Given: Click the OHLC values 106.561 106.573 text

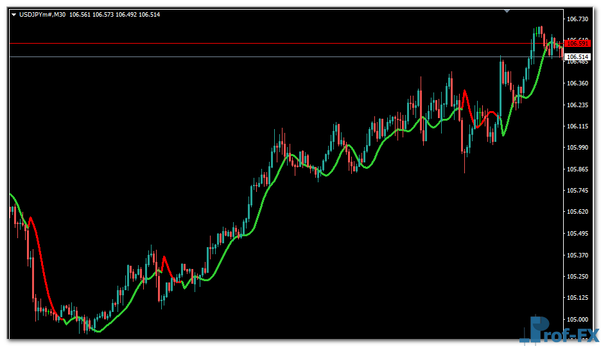Looking at the screenshot, I should (x=91, y=15).
